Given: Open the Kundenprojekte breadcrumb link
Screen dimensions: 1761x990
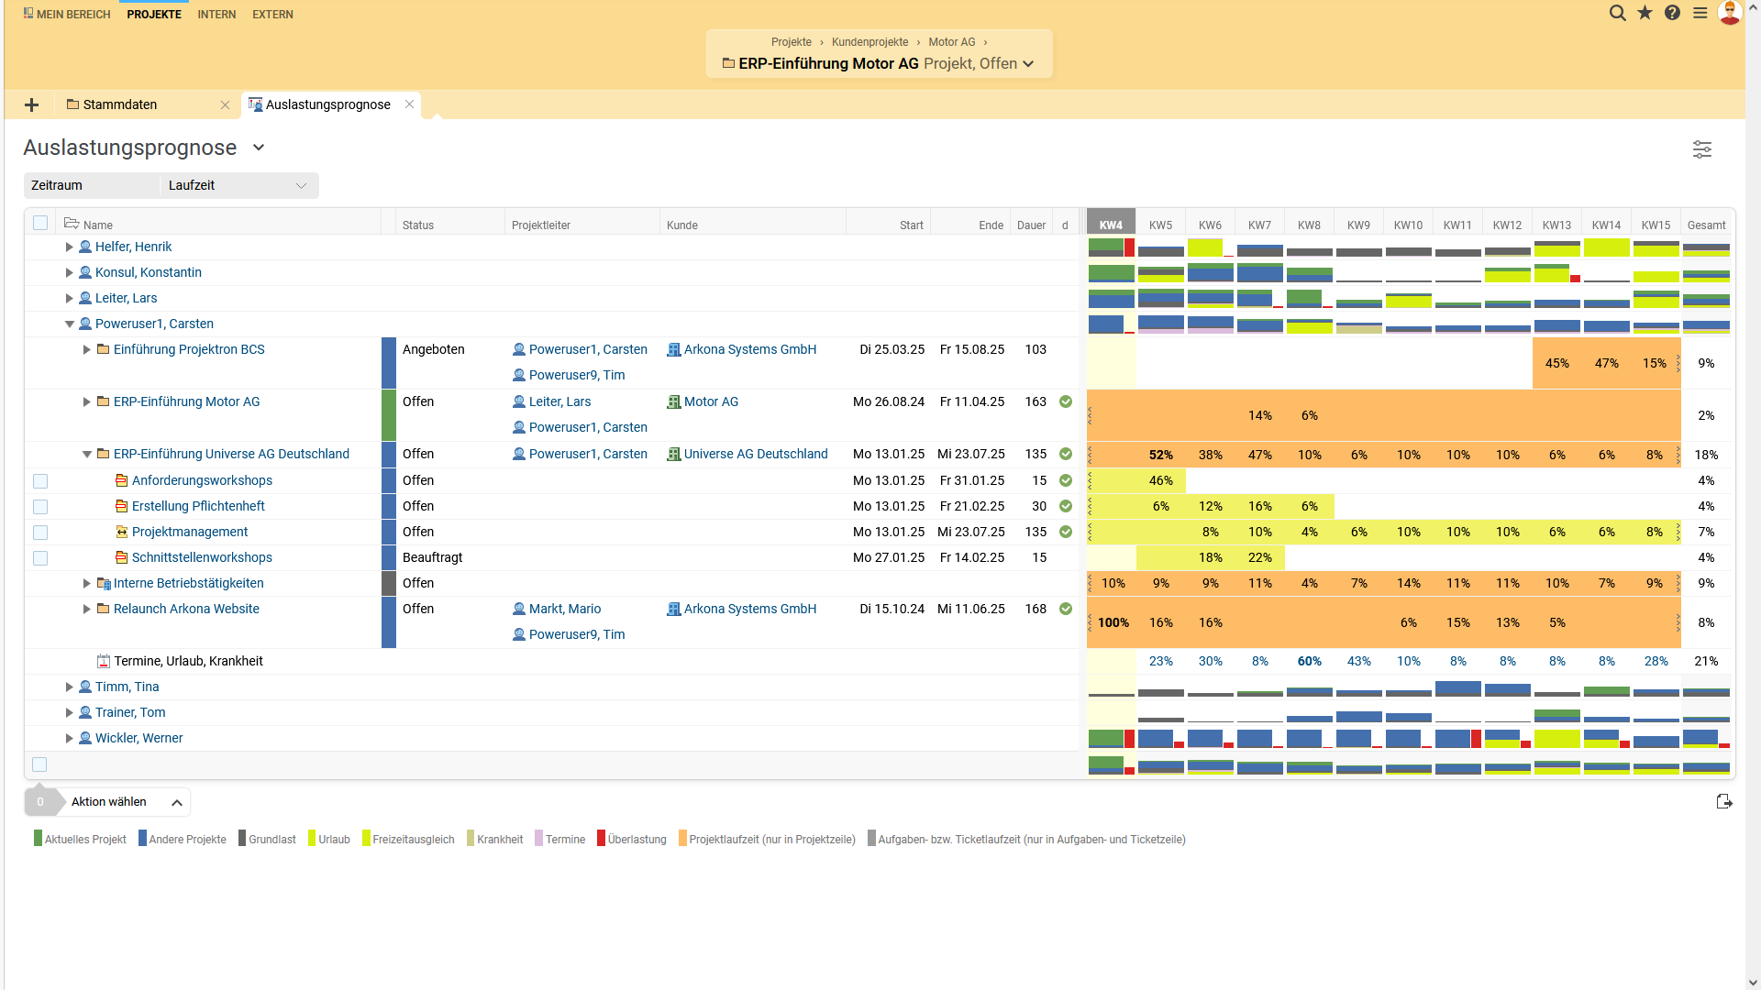Looking at the screenshot, I should tap(869, 42).
